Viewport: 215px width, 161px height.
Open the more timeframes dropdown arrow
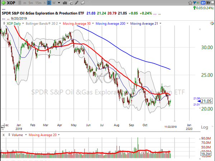coord(59,3)
